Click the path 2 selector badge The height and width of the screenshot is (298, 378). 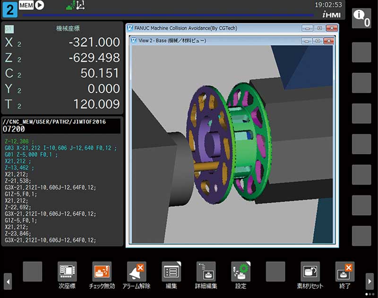(9, 9)
